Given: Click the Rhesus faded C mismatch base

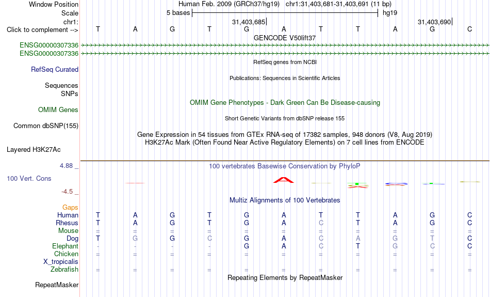Looking at the screenshot, I should point(321,223).
